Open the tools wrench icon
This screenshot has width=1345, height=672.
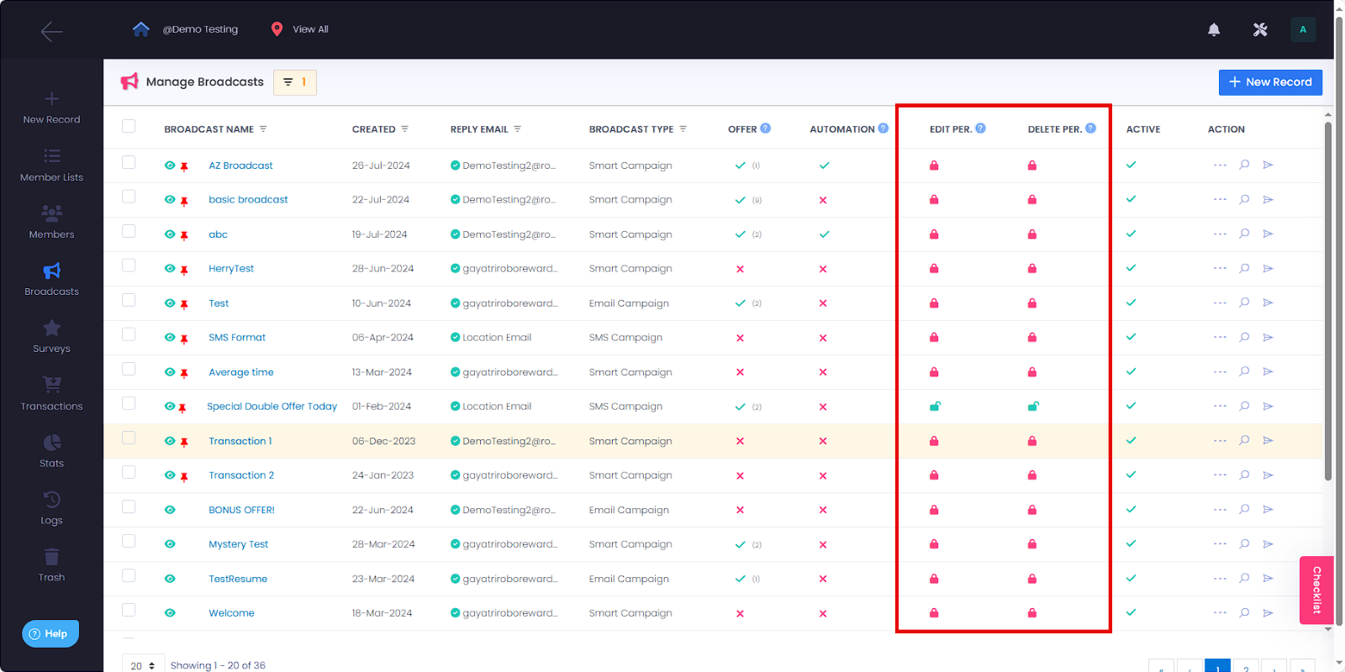coord(1260,29)
